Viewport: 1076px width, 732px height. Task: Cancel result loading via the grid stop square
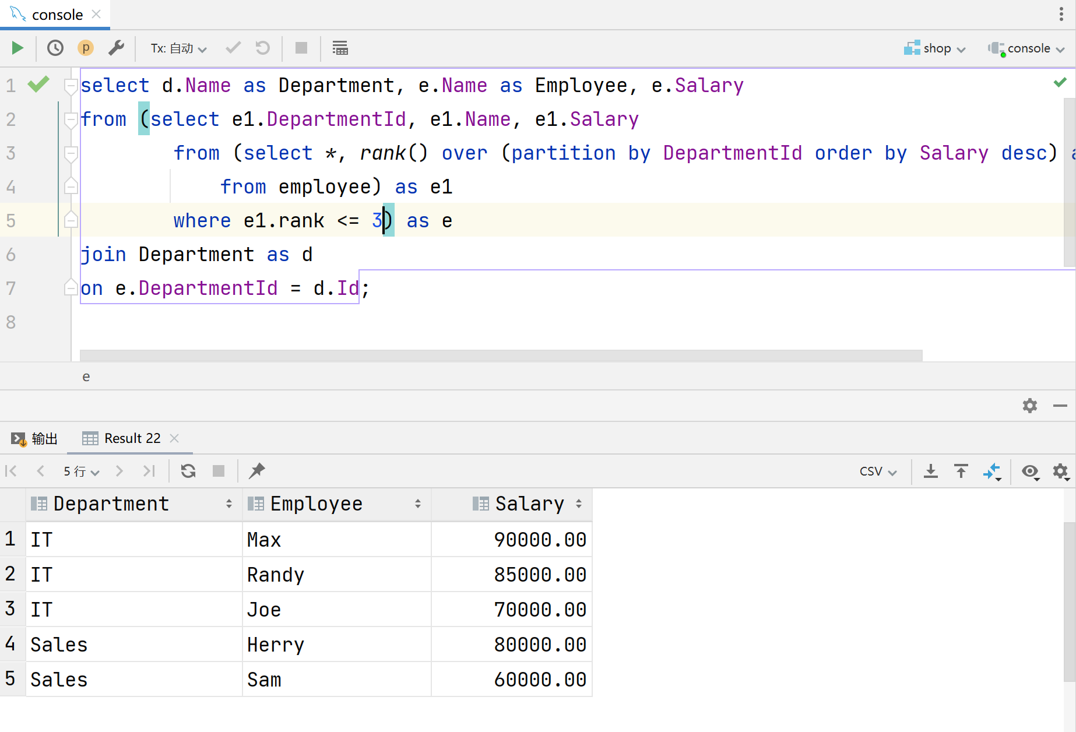point(219,471)
